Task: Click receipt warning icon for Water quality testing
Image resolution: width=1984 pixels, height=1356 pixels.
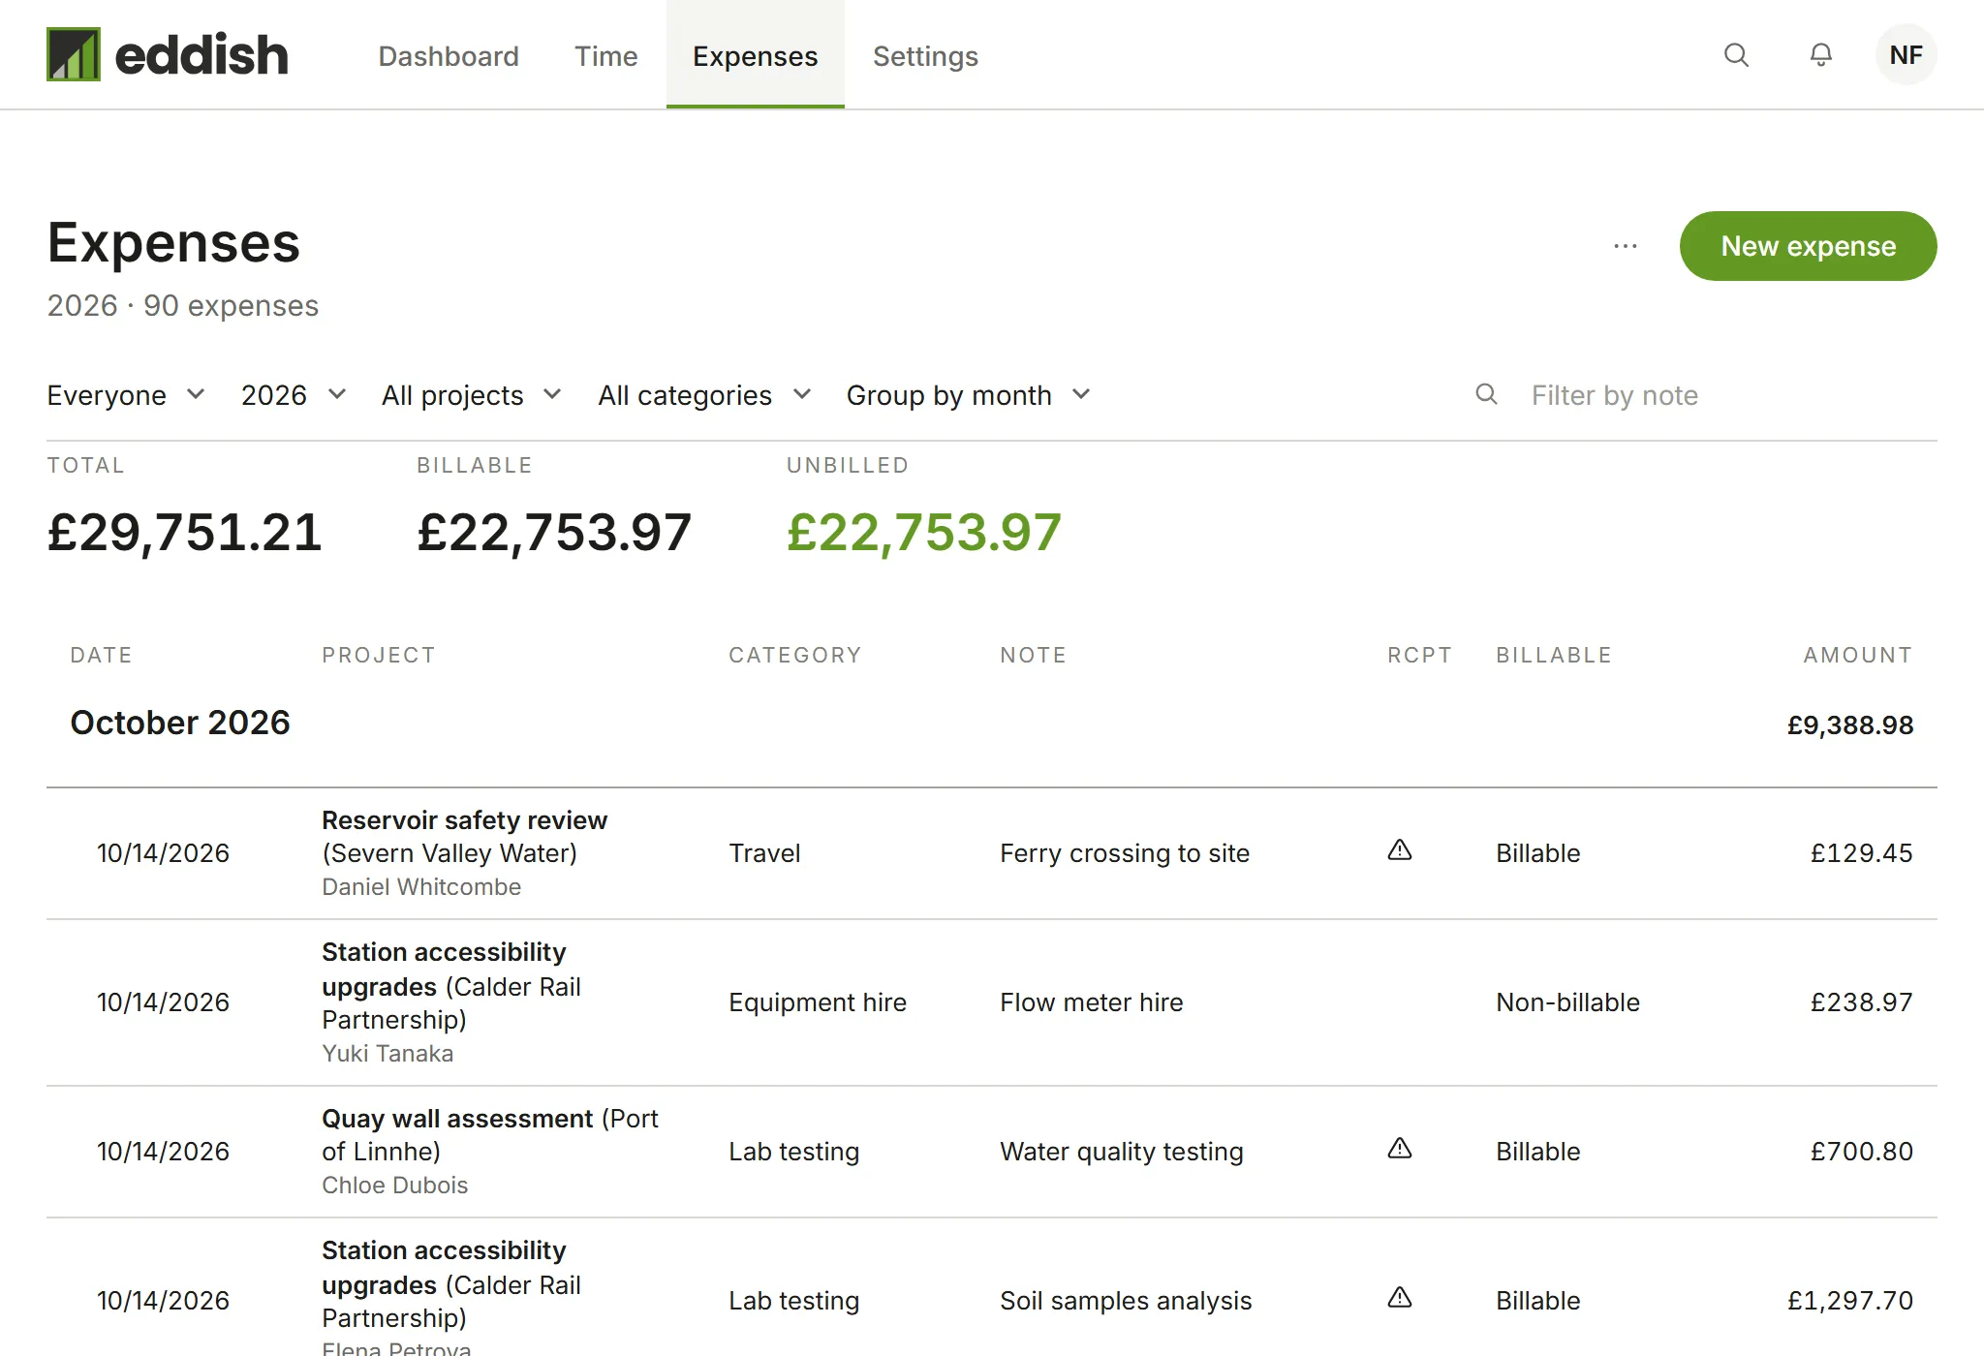Action: (x=1400, y=1149)
